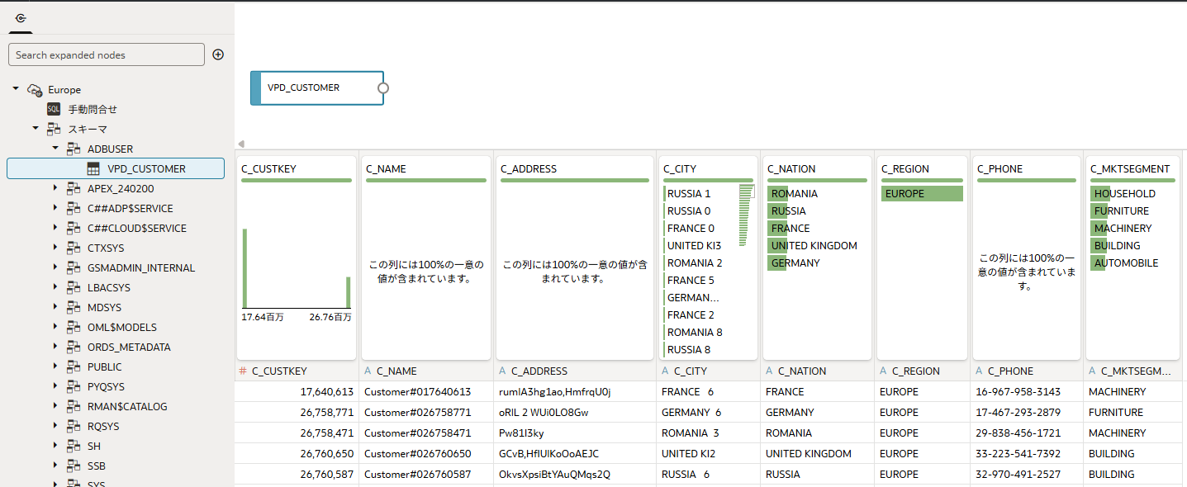
Task: Click the OML$MODELS schema icon
Action: pyautogui.click(x=74, y=327)
